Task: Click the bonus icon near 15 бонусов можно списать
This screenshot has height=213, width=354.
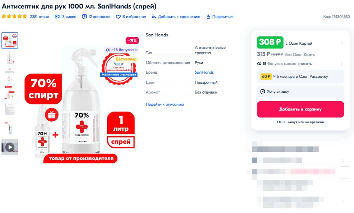Action: (259, 64)
